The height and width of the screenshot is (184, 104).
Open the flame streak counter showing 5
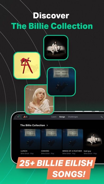(25, 117)
